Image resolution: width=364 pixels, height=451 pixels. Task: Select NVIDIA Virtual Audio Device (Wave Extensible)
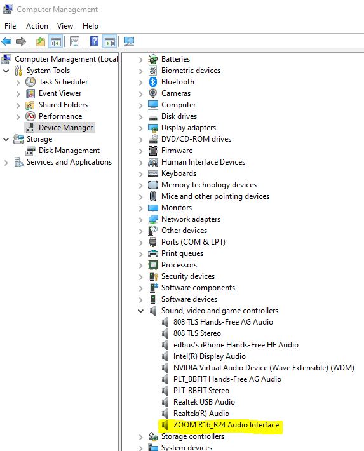[264, 368]
